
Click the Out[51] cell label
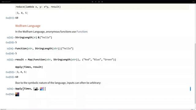(10, 18)
